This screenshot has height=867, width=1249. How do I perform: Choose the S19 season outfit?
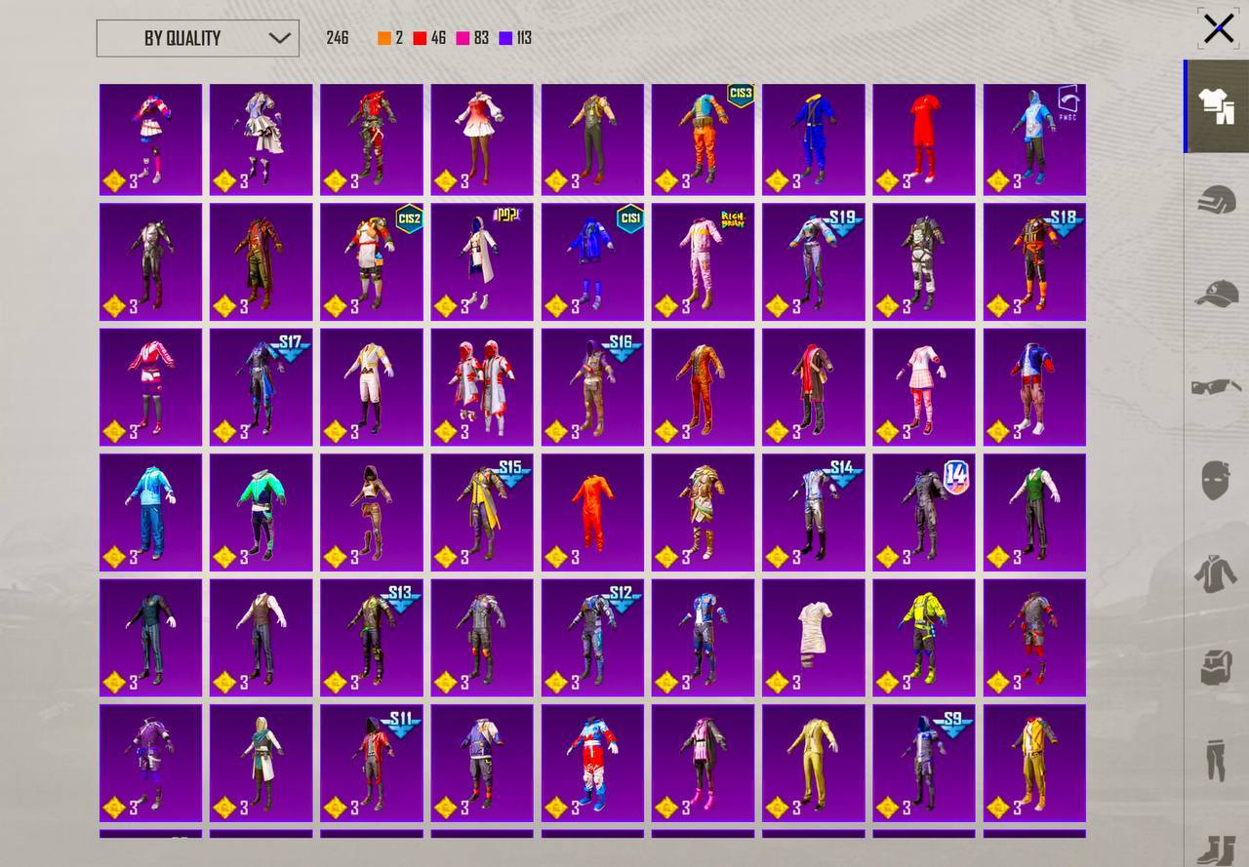[814, 261]
